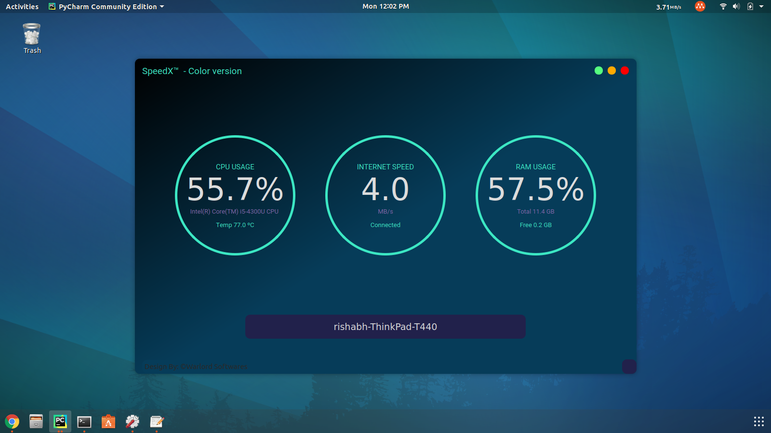Viewport: 771px width, 433px height.
Task: Click the Total 11.4 GB label
Action: pos(536,212)
